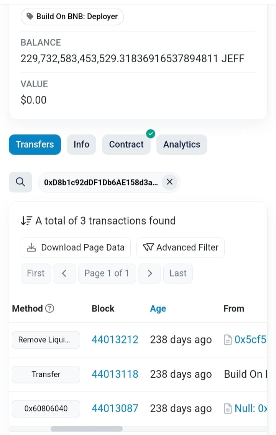This screenshot has width=276, height=435.
Task: Click the Method column help question icon
Action: (49, 308)
